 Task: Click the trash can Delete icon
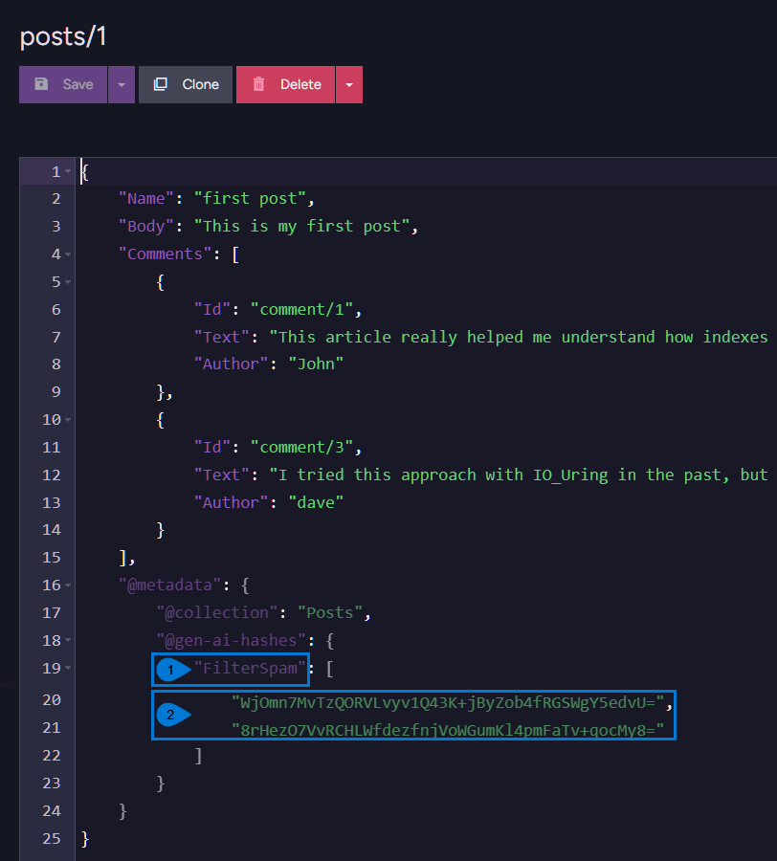[258, 84]
